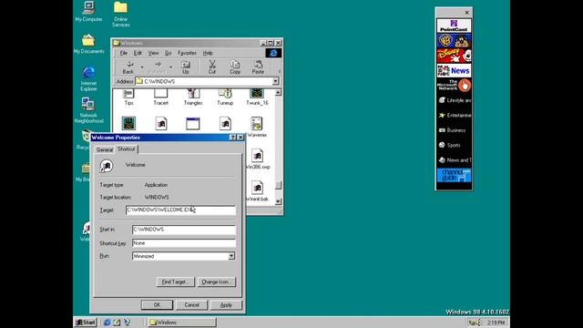Viewport: 583px width, 328px height.
Task: Click the Apply button
Action: (x=226, y=305)
